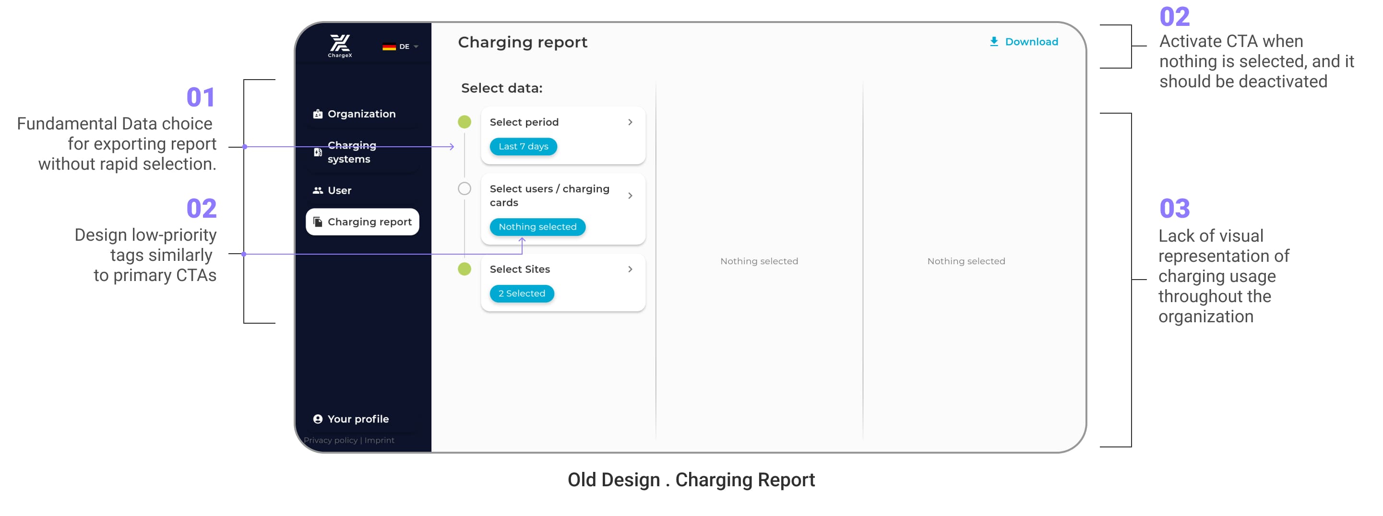
Task: Toggle the green Select period step indicator
Action: (x=465, y=122)
